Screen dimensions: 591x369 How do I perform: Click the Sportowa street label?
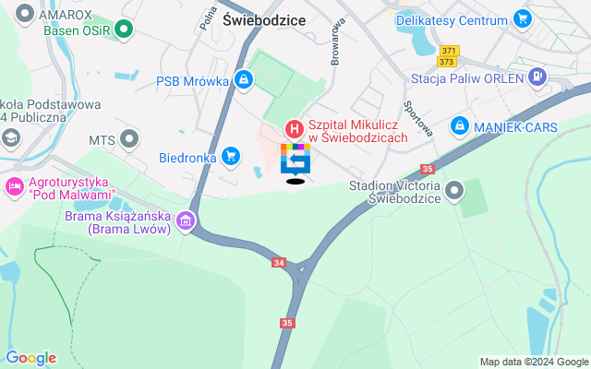point(418,119)
